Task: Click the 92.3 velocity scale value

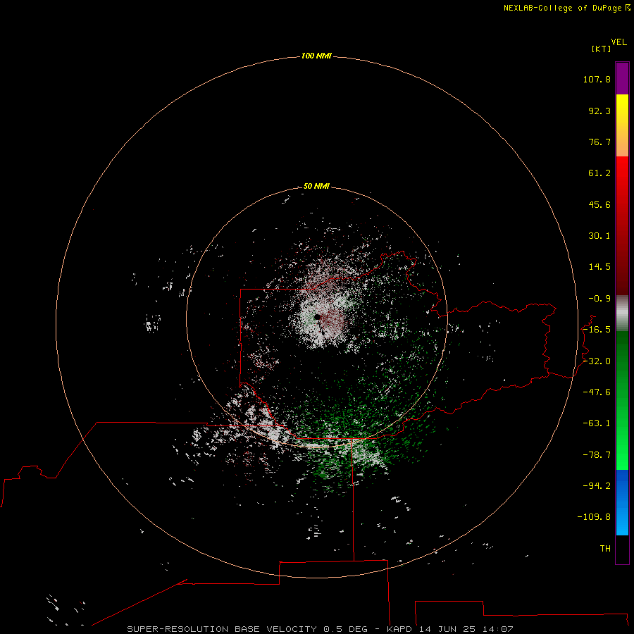Action: click(x=599, y=111)
